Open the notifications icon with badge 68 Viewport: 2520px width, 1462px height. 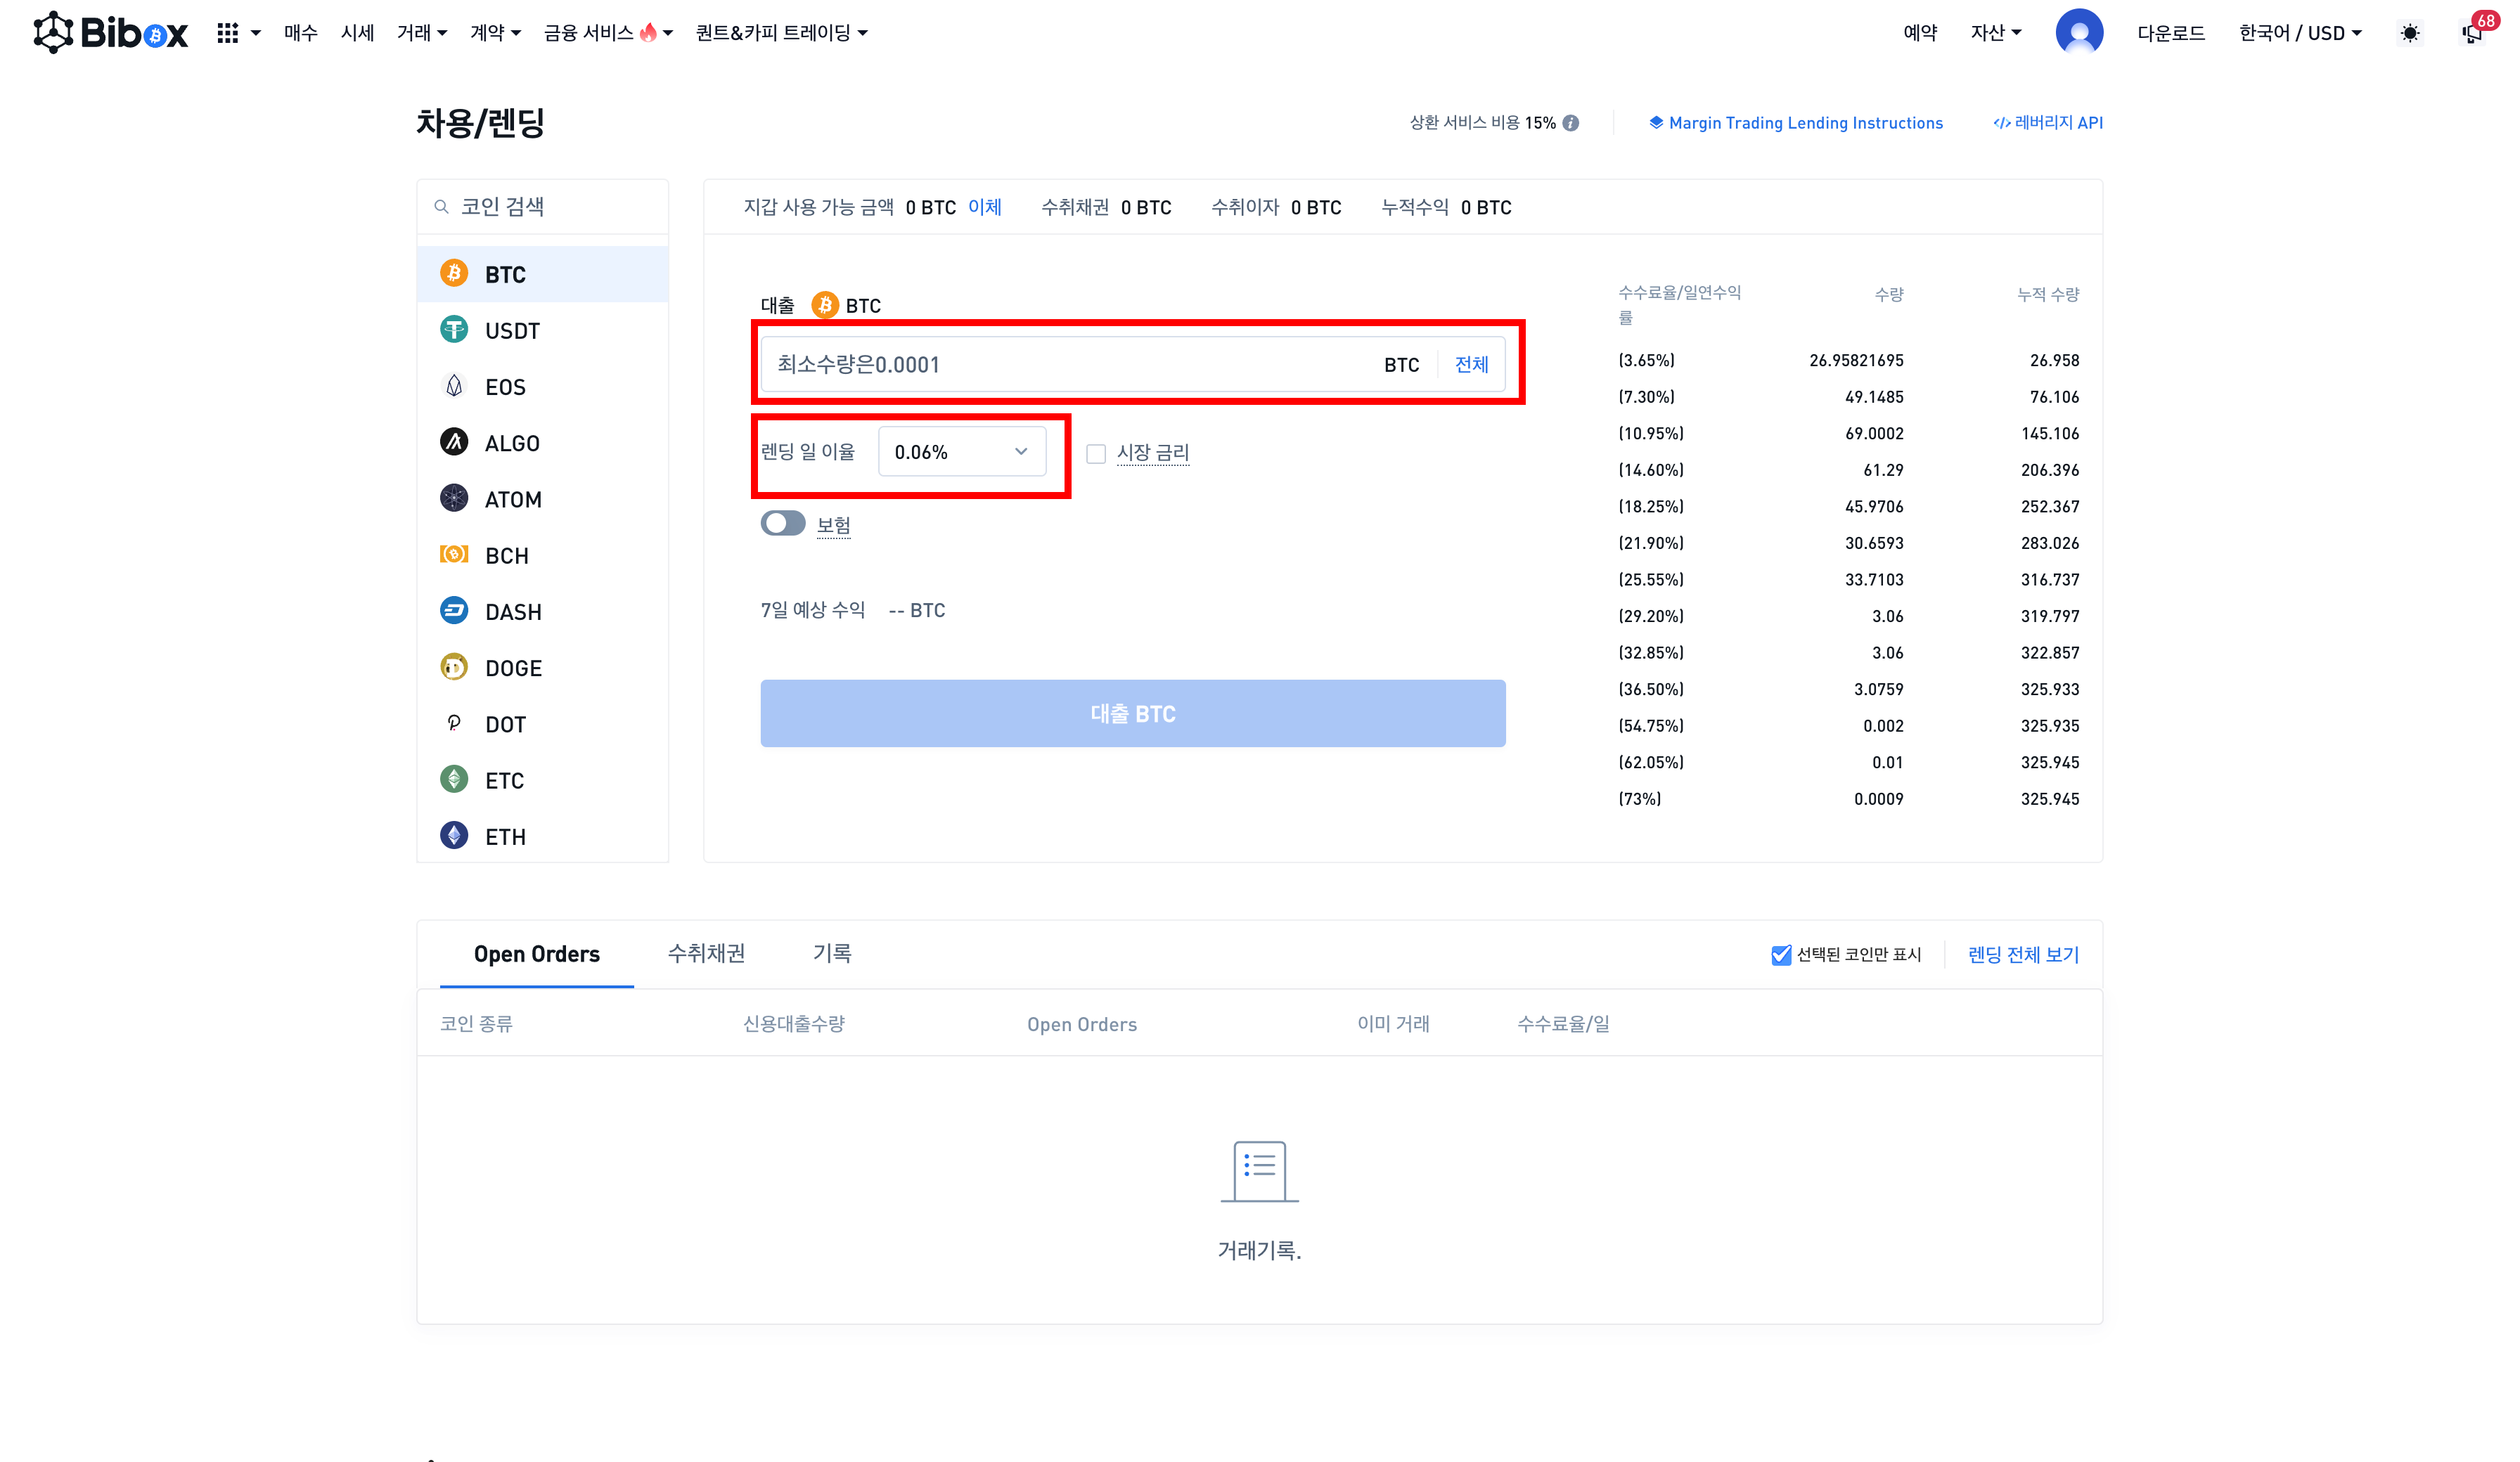click(x=2472, y=33)
